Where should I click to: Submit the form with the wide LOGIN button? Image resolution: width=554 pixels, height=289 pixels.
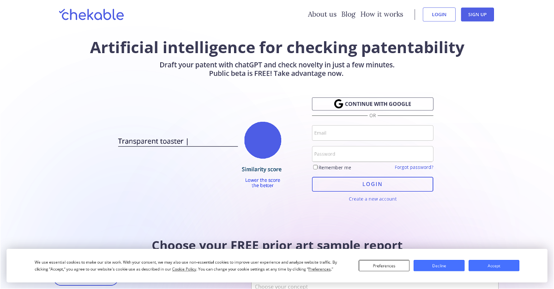coord(373,184)
